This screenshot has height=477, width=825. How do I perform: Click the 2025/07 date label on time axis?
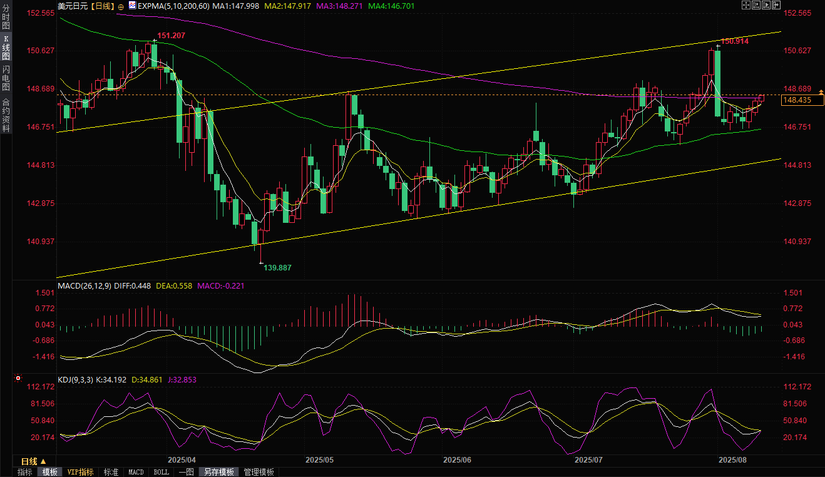tap(588, 460)
